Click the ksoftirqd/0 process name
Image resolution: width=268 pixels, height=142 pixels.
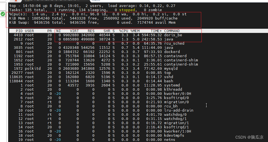click(177, 98)
